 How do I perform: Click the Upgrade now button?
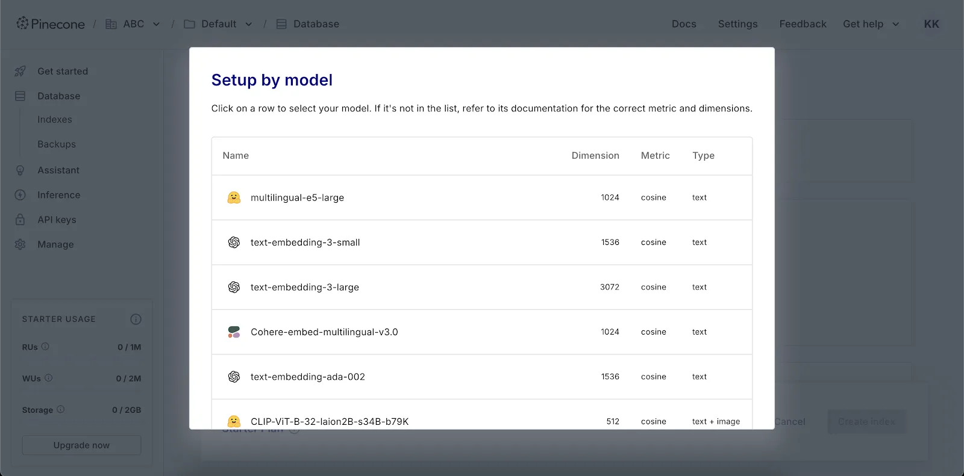pos(81,445)
